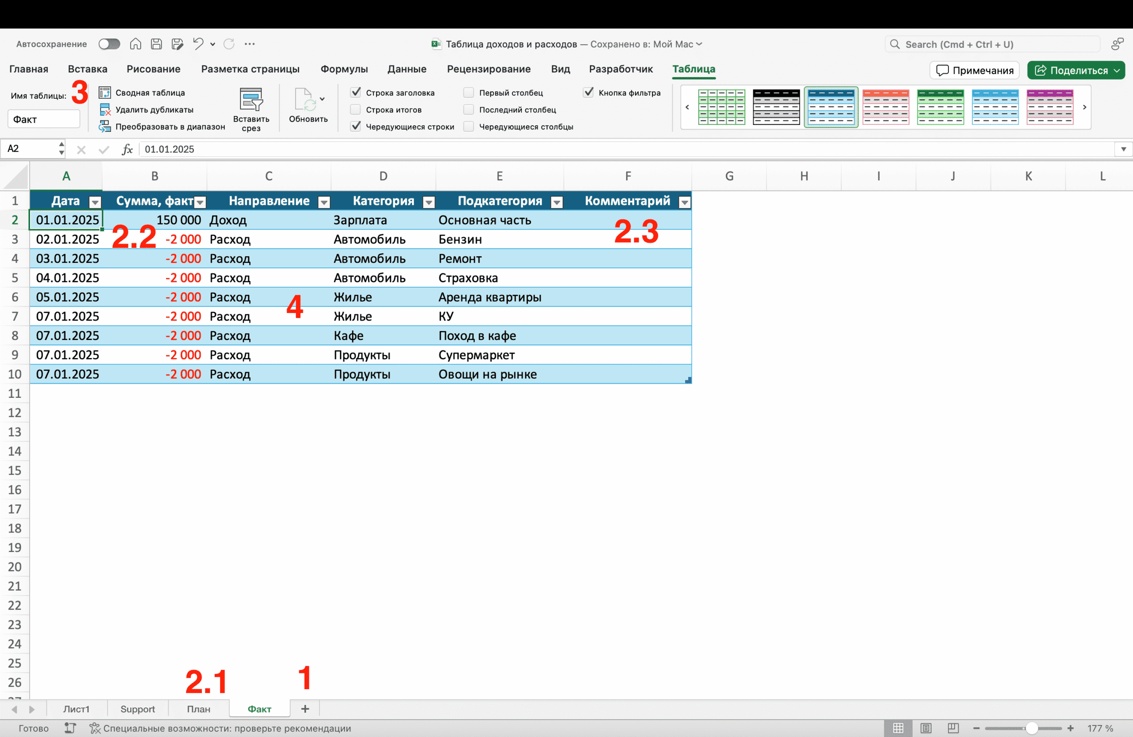Screen dimensions: 1133x737
Task: Enable Последний столбец checkbox
Action: point(468,109)
